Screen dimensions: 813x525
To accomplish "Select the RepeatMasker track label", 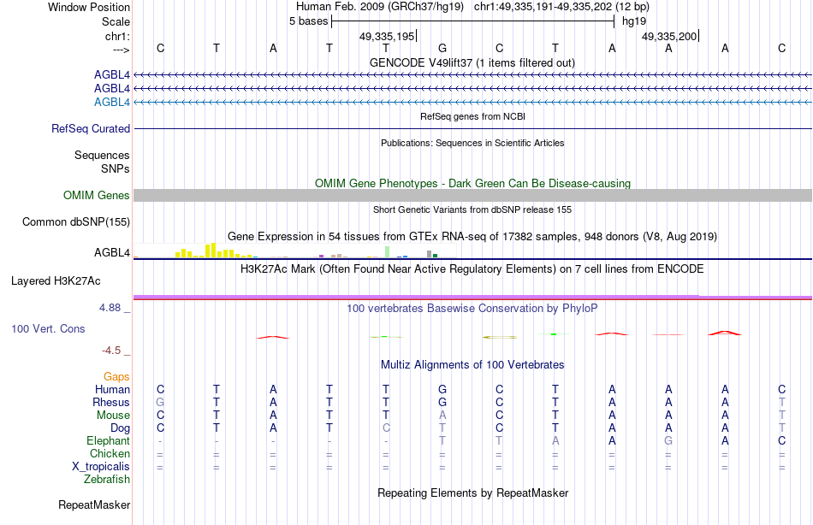I will (94, 504).
